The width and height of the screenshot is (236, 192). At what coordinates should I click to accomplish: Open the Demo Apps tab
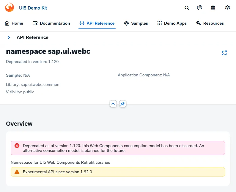click(172, 23)
